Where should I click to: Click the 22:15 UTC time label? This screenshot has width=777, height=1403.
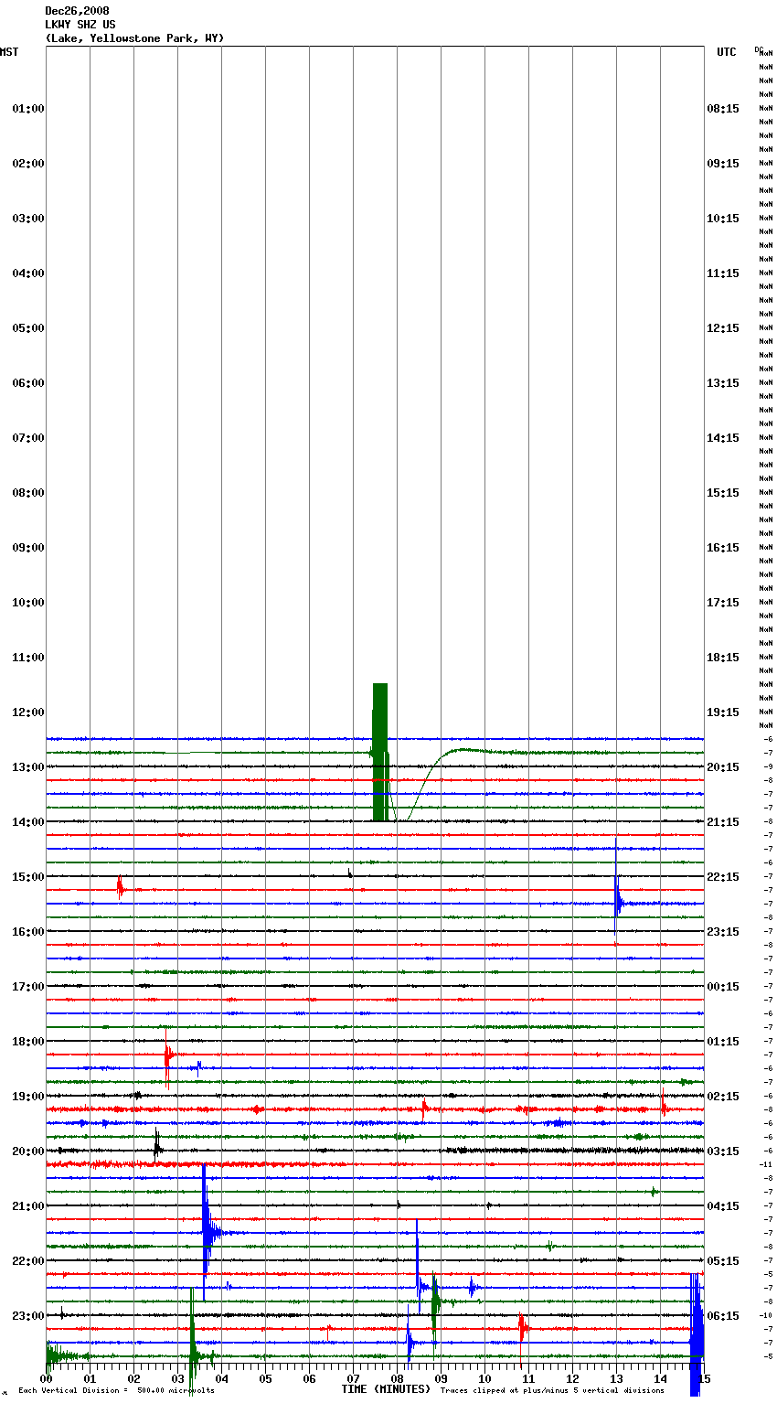click(x=723, y=877)
